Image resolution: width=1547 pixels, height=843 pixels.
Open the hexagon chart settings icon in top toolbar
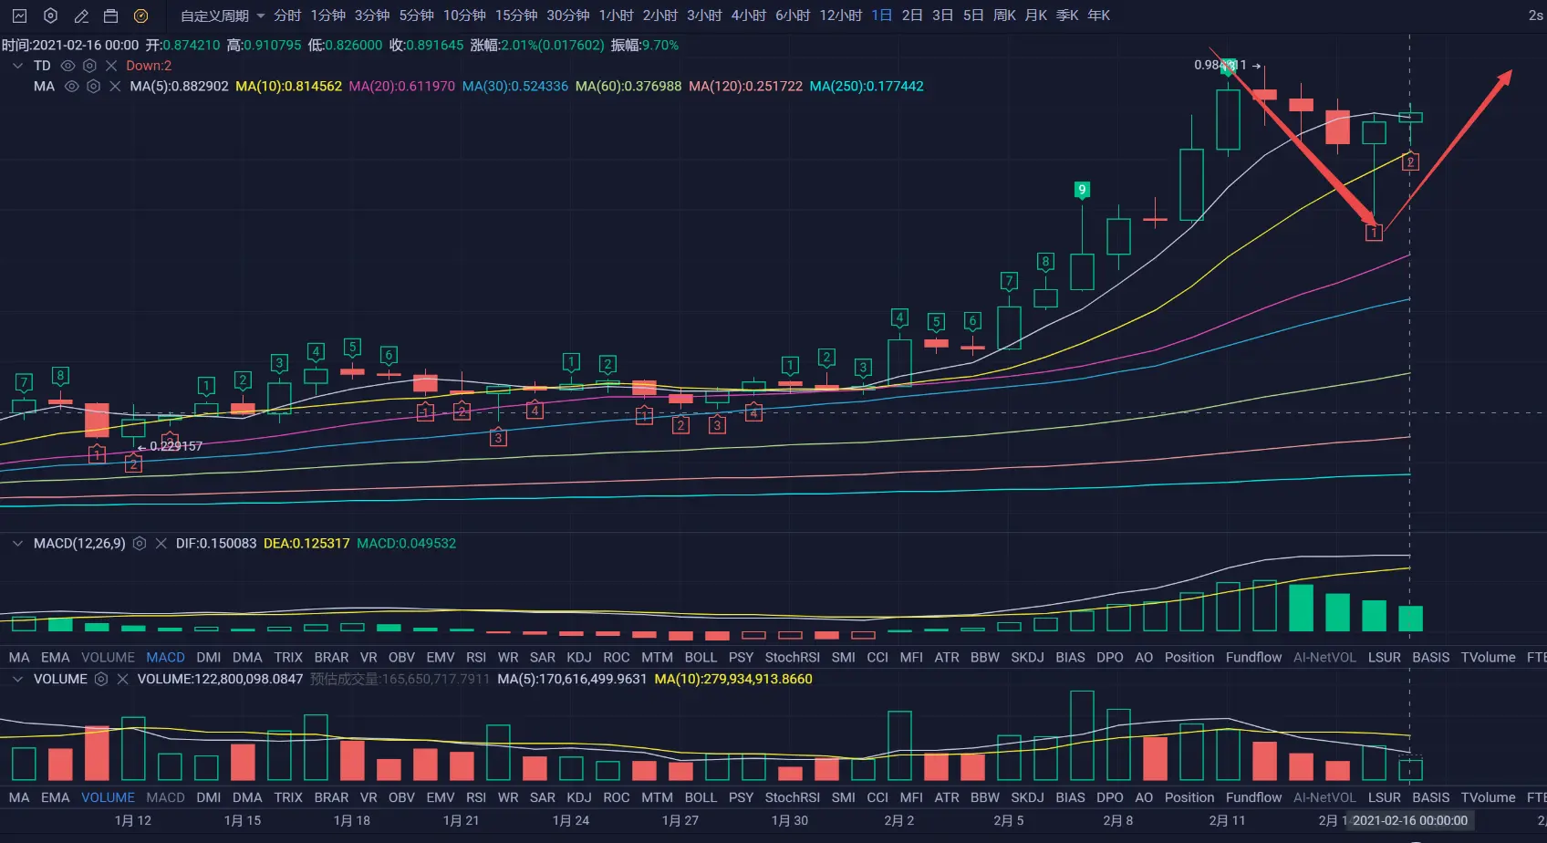(51, 16)
